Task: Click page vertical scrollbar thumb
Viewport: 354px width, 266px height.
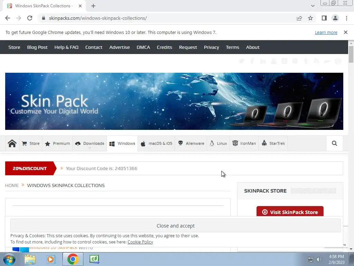Action: 351,54
